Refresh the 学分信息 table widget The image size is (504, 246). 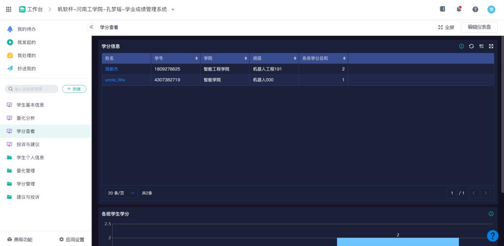(x=471, y=46)
